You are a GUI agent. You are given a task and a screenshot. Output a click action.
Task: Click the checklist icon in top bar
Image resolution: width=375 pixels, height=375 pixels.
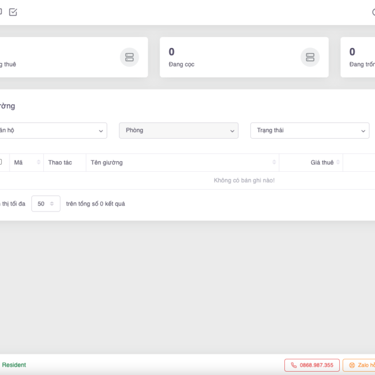click(x=13, y=12)
